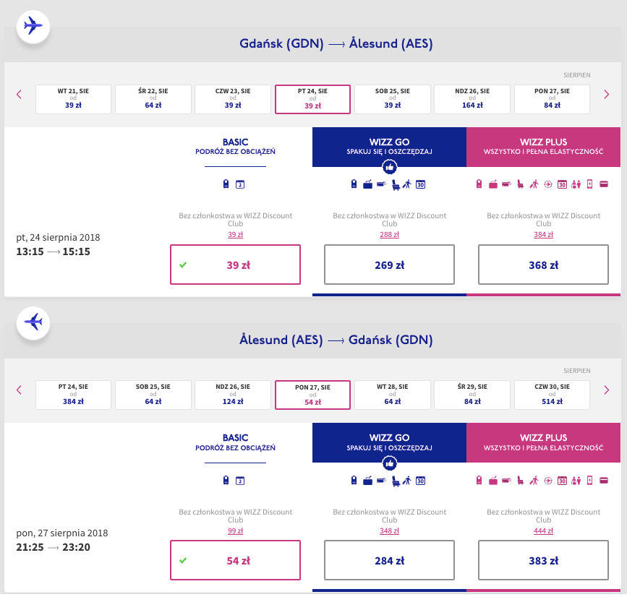Click WIZZ PLUS phone icon, Gdańsk–Ålesund flight
The height and width of the screenshot is (597, 627).
589,184
